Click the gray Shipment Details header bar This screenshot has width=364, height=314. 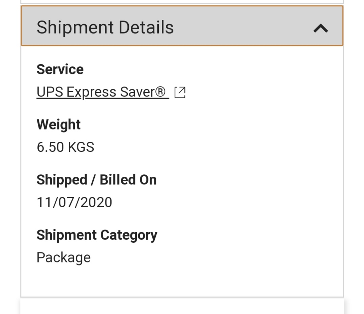tap(182, 26)
